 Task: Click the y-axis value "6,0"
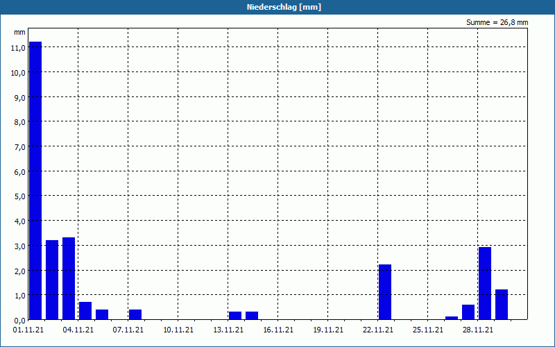click(19, 171)
